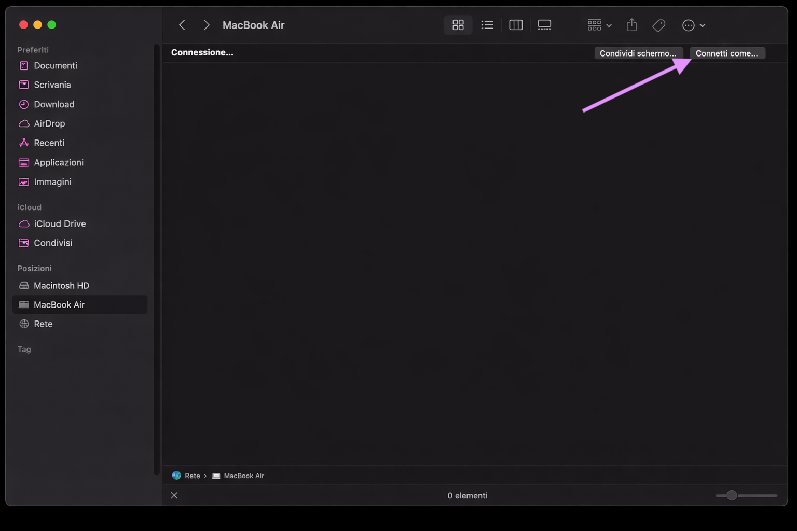Viewport: 797px width, 531px height.
Task: Click the forward navigation arrow
Action: click(x=206, y=24)
